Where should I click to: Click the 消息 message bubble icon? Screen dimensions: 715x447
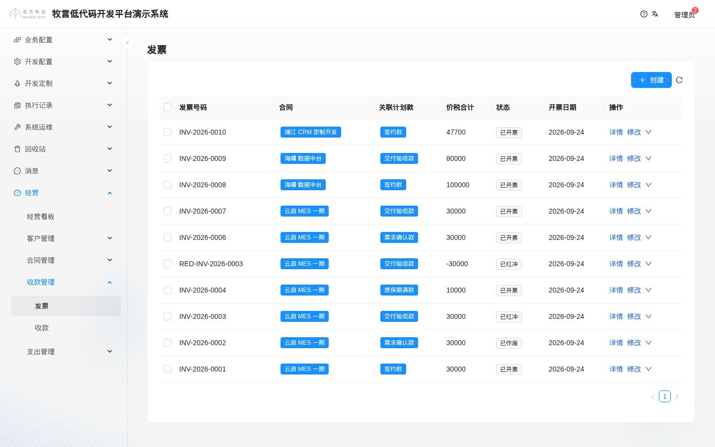coord(17,171)
